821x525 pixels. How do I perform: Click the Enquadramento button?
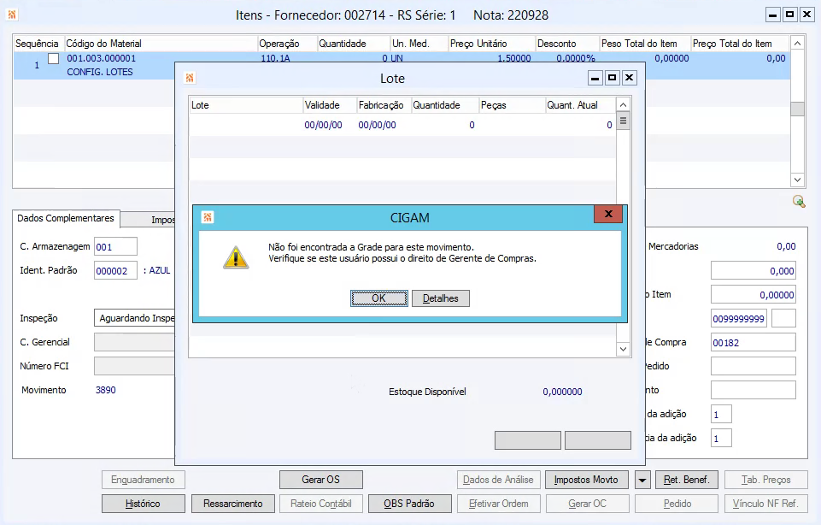pos(143,480)
